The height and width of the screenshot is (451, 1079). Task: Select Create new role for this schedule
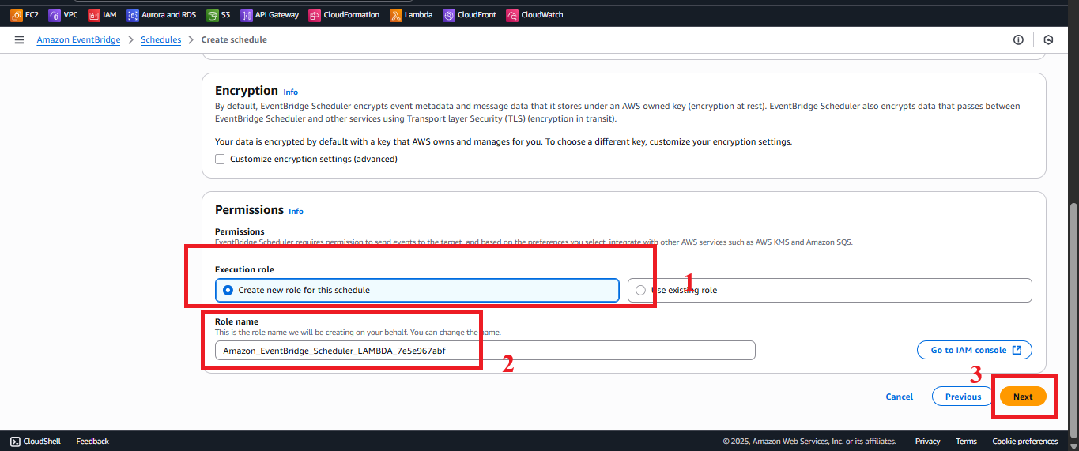pos(417,290)
